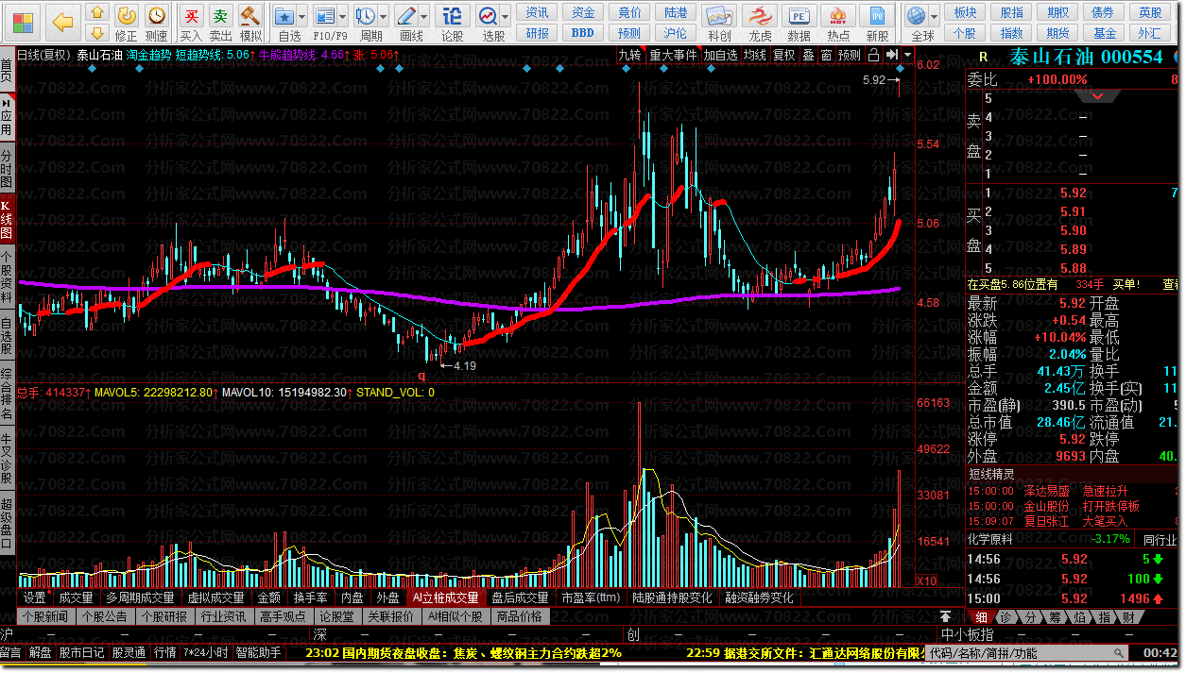Click the up arrow page icon

point(97,12)
